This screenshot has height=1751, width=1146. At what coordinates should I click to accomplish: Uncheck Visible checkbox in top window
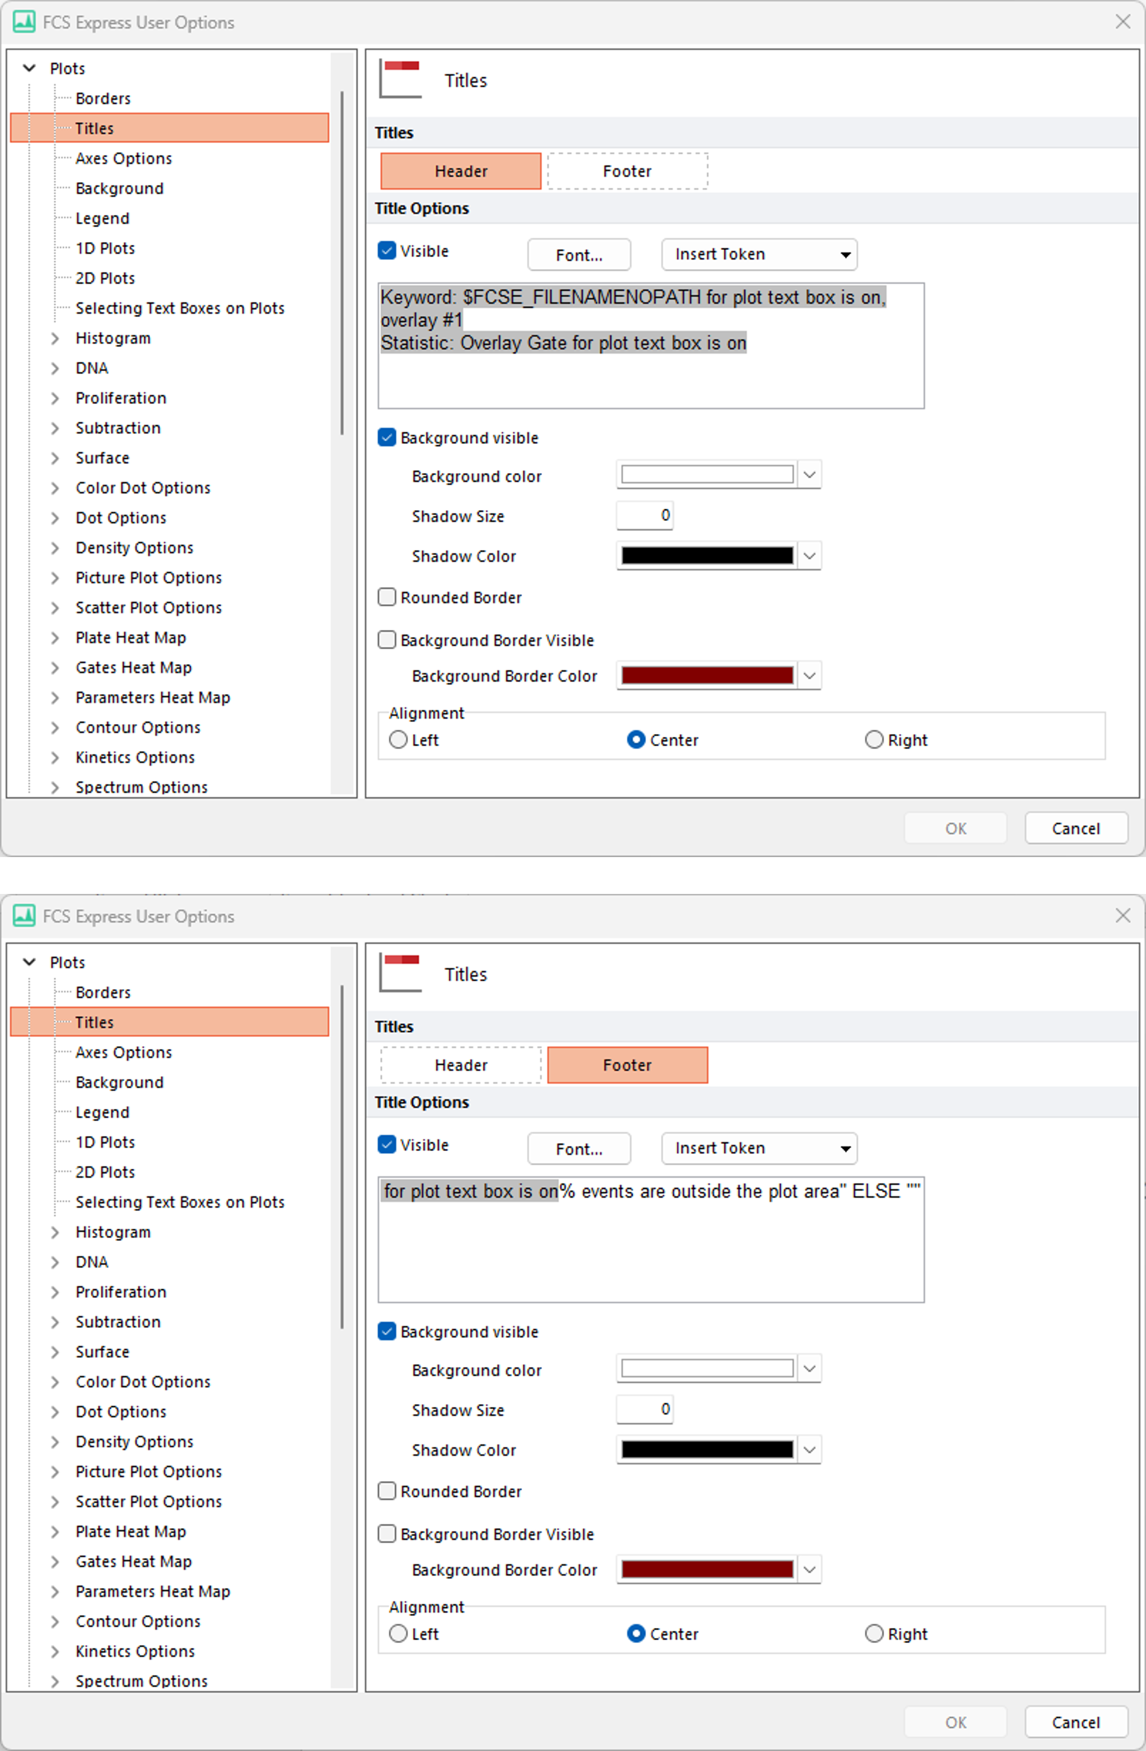tap(387, 251)
